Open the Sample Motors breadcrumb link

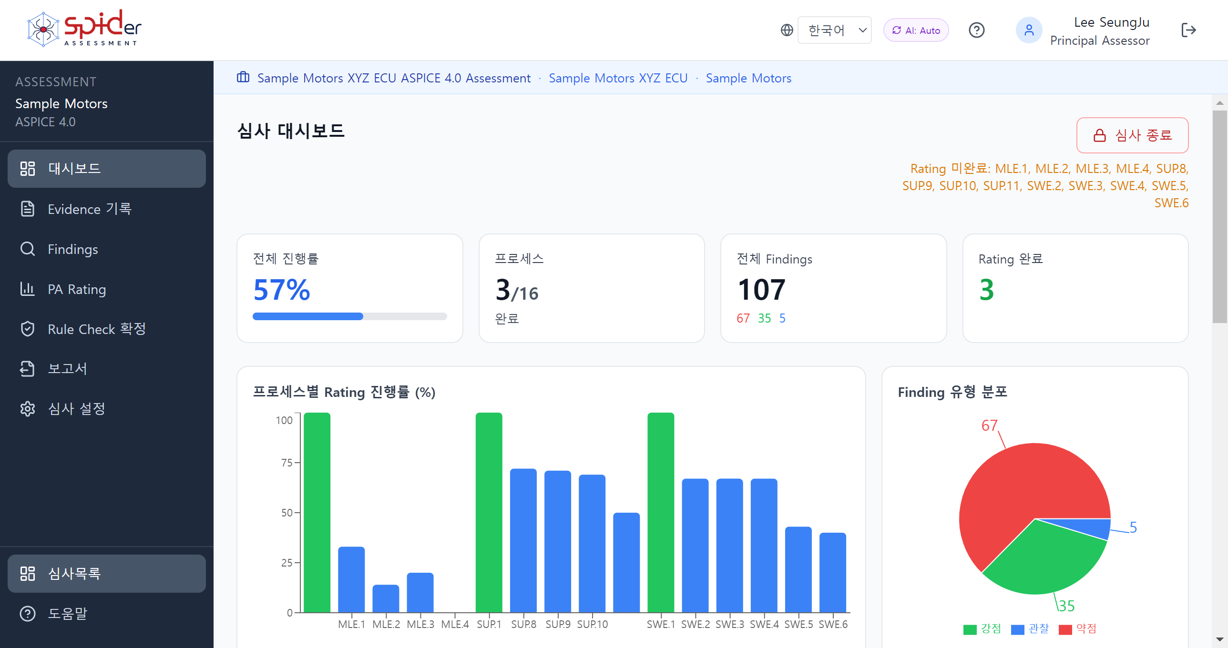tap(748, 78)
